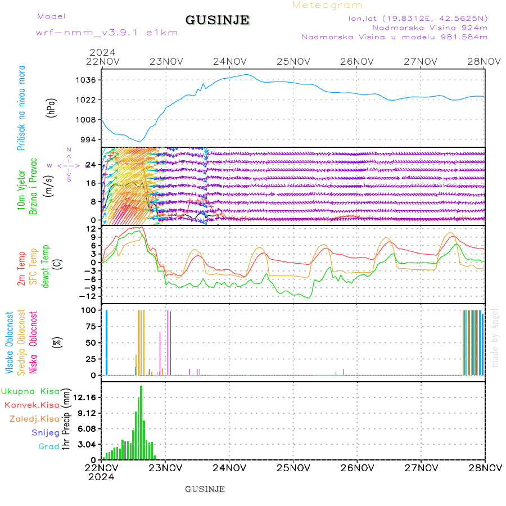
Task: Select the cyan "Grad" legend entry
Action: coord(49,446)
